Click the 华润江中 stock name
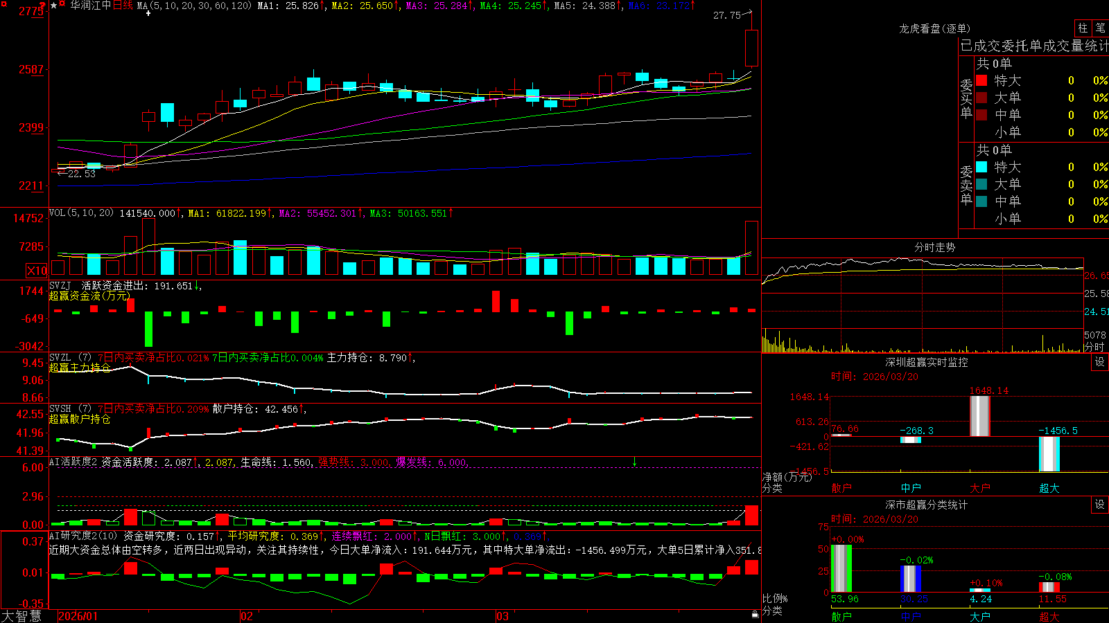 pyautogui.click(x=91, y=6)
